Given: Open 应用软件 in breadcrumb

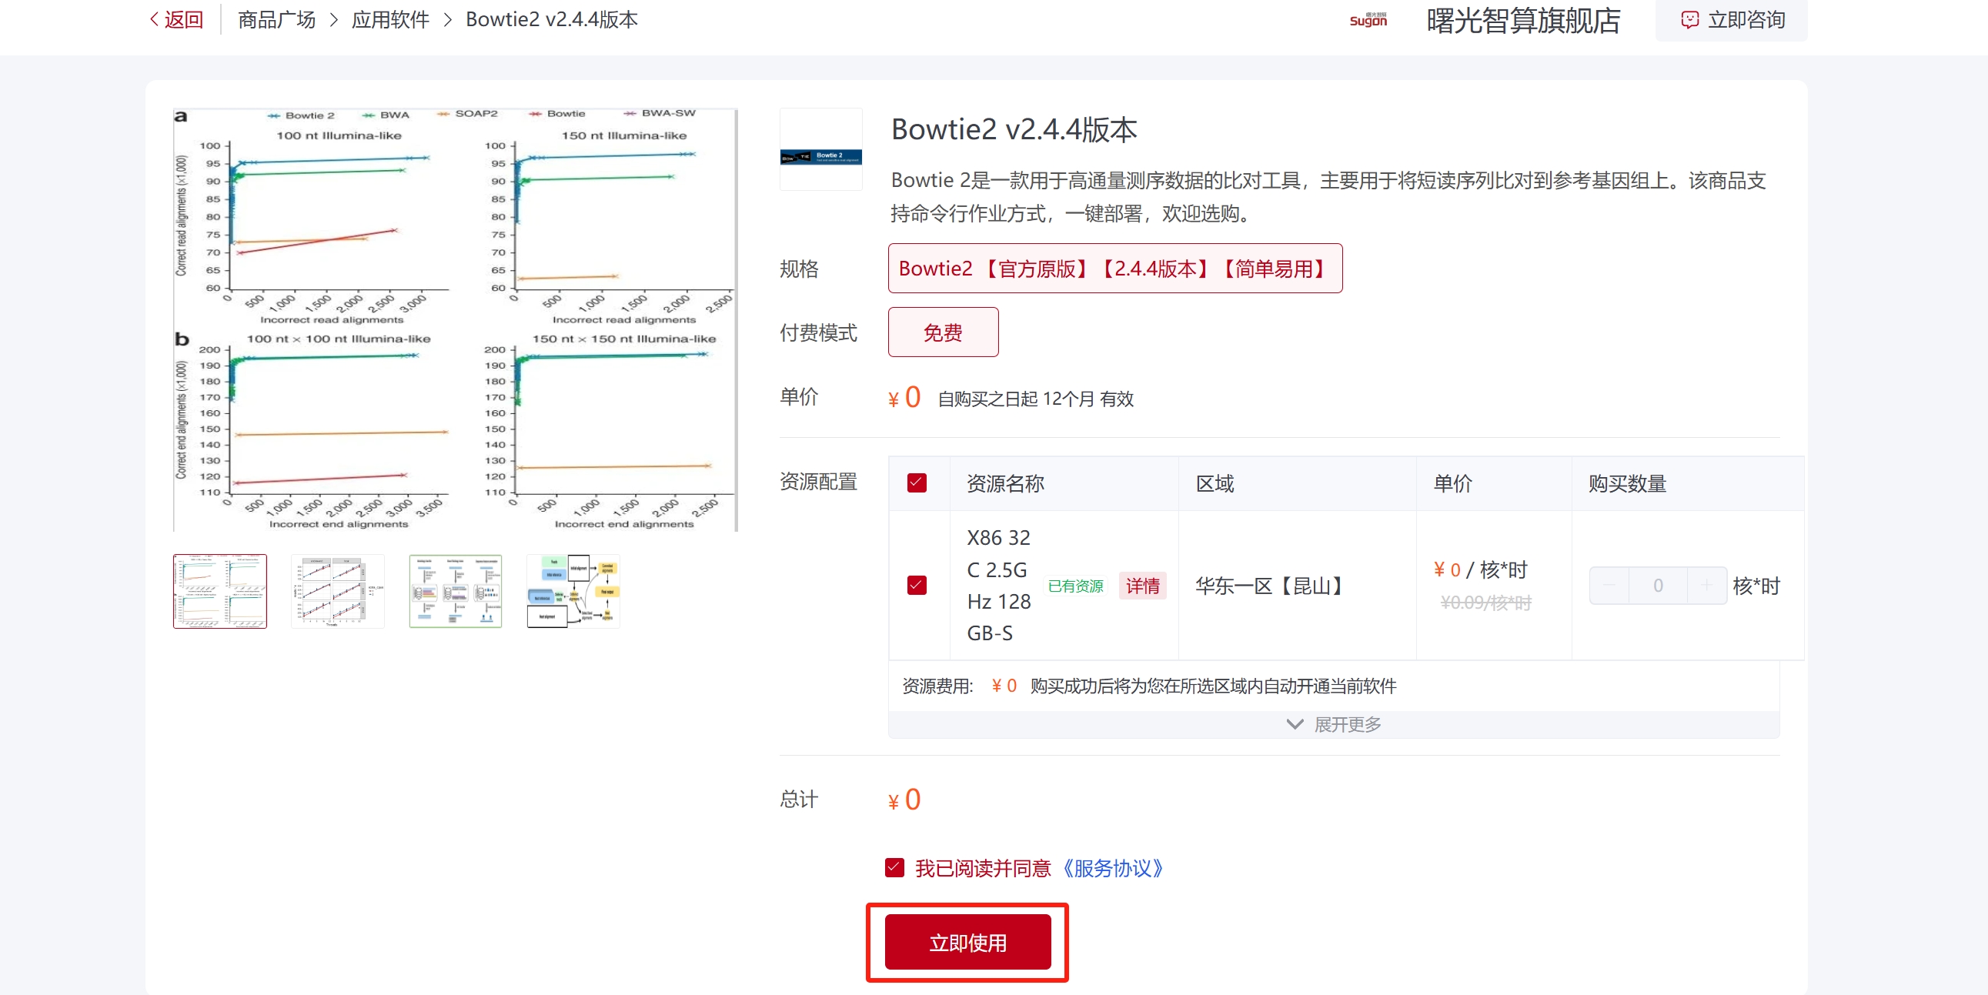Looking at the screenshot, I should click(389, 19).
